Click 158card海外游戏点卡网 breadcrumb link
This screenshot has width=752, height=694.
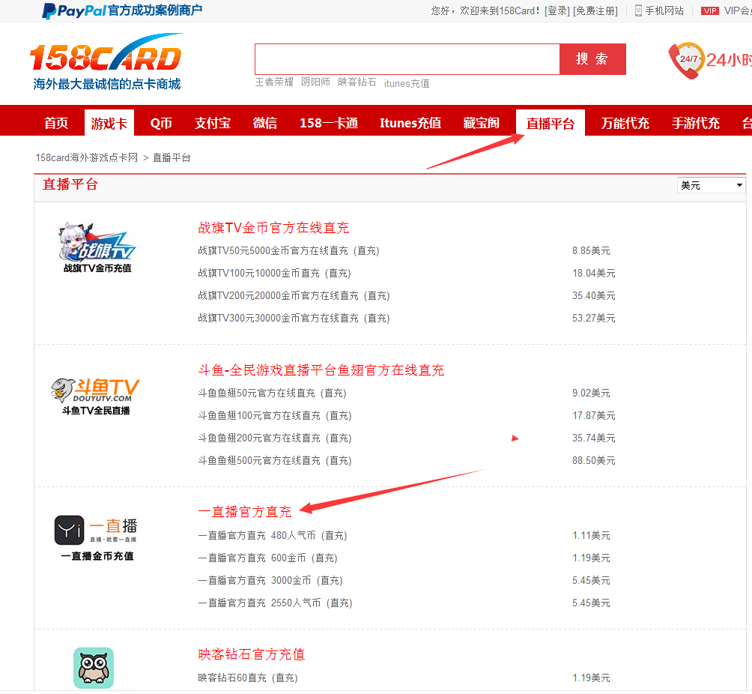(87, 157)
